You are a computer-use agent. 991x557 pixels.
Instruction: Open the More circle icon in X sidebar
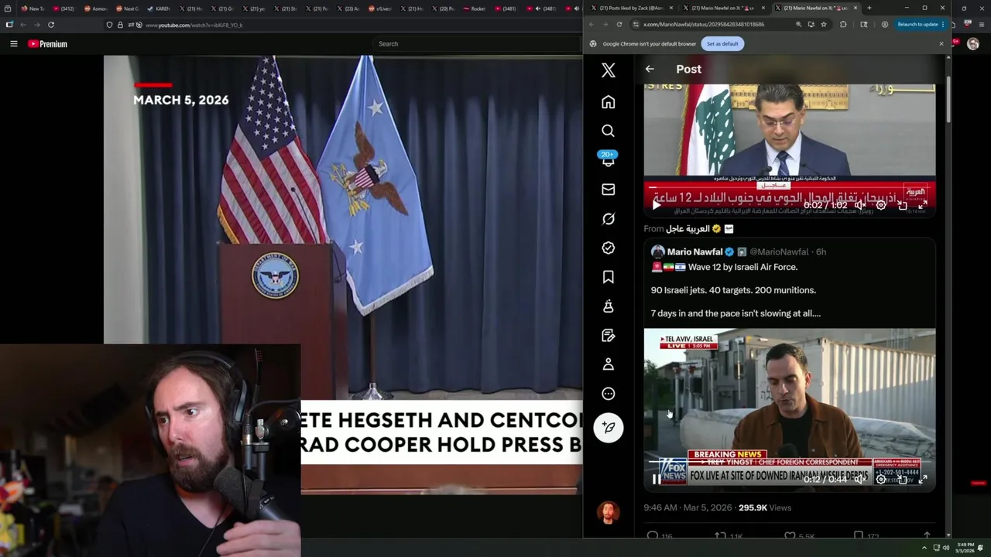(x=609, y=394)
